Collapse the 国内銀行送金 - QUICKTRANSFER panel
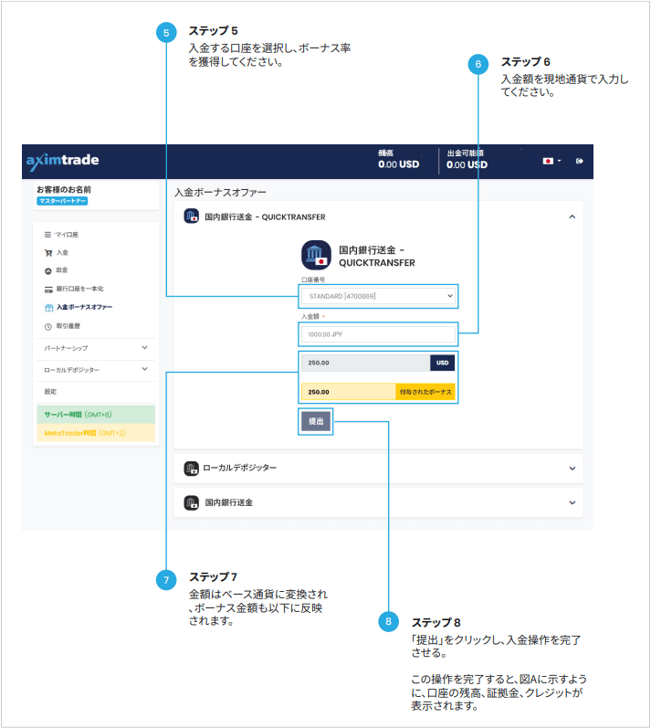Viewport: 651px width, 728px height. pyautogui.click(x=572, y=216)
